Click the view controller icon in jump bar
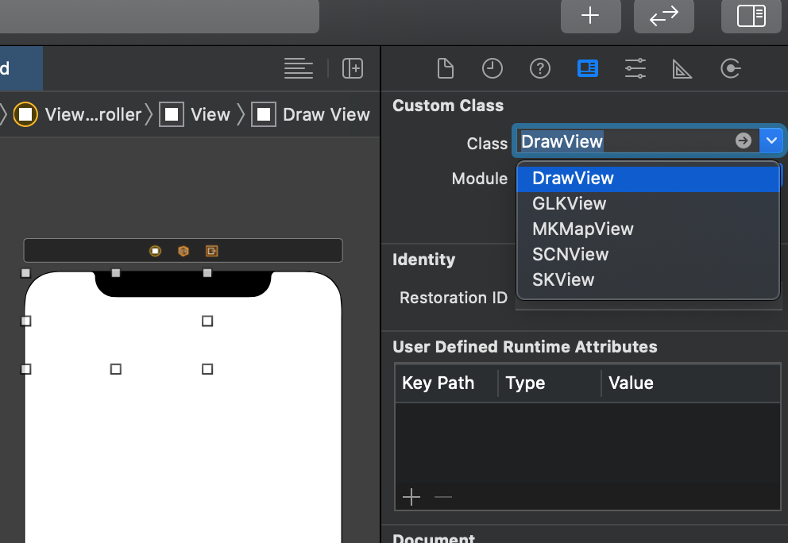The width and height of the screenshot is (788, 543). coord(25,114)
